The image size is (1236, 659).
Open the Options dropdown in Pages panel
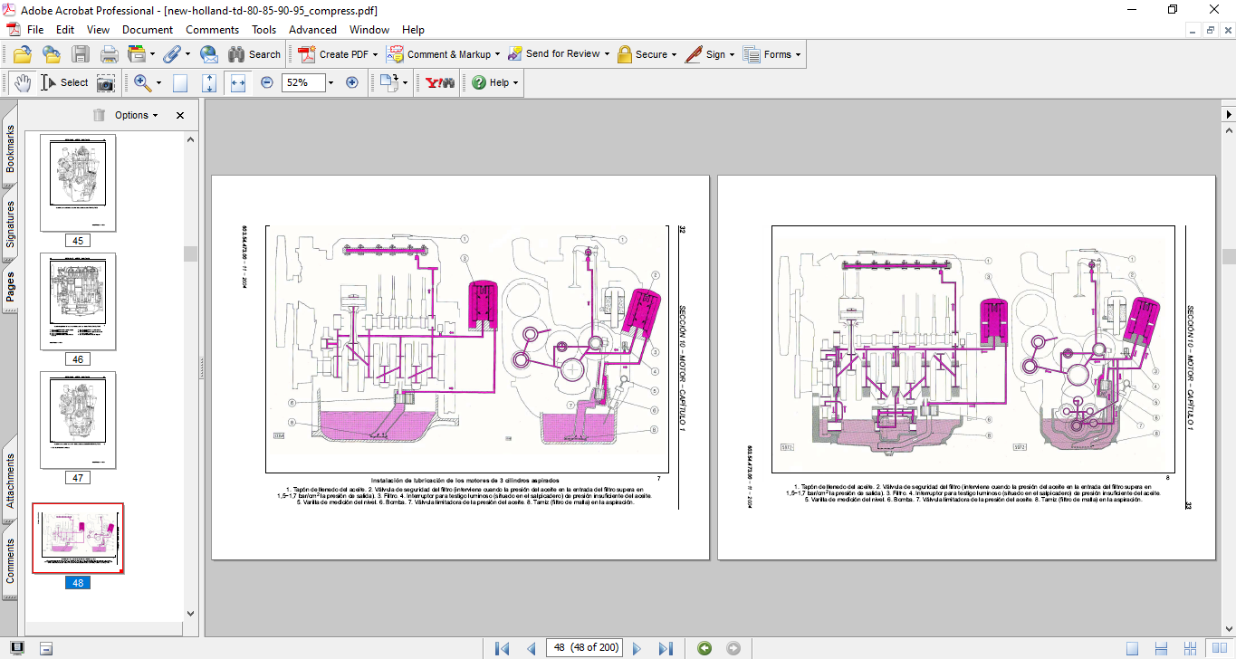click(x=136, y=115)
